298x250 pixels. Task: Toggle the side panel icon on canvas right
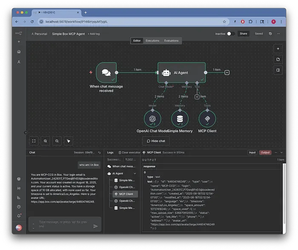click(278, 70)
